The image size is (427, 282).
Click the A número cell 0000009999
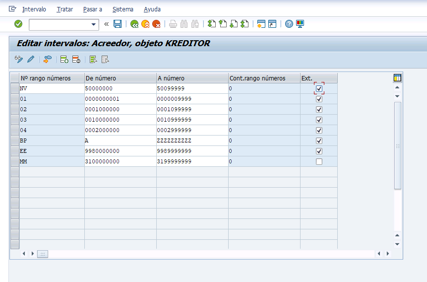192,99
